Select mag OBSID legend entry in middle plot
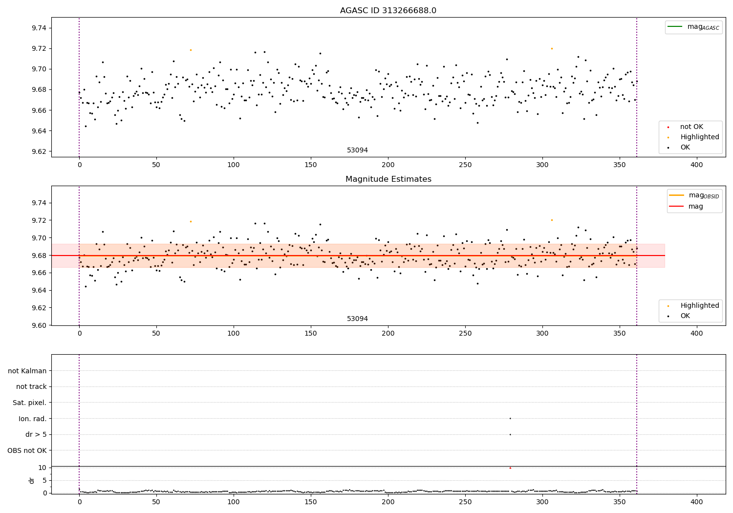The width and height of the screenshot is (733, 513). [694, 195]
